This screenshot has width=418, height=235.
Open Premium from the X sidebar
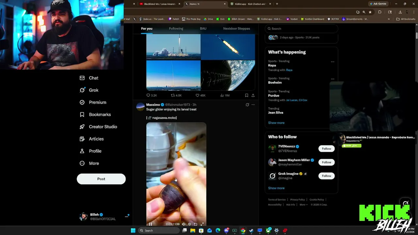coord(93,102)
